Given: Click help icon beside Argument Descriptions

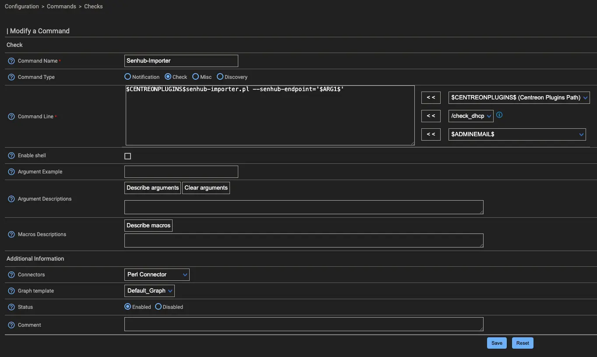Looking at the screenshot, I should [12, 199].
